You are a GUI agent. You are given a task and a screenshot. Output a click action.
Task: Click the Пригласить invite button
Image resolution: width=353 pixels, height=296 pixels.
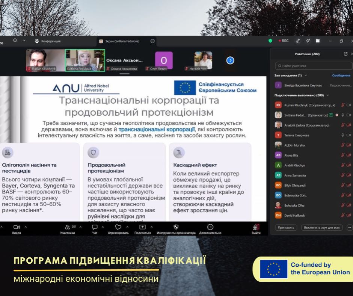(287, 227)
